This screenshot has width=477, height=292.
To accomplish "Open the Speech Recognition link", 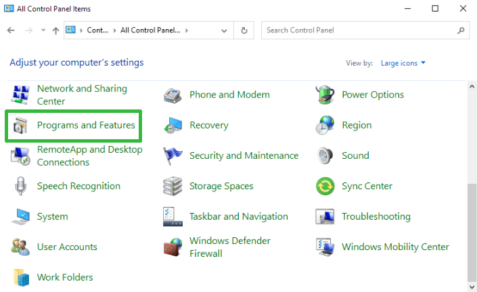I will click(78, 186).
